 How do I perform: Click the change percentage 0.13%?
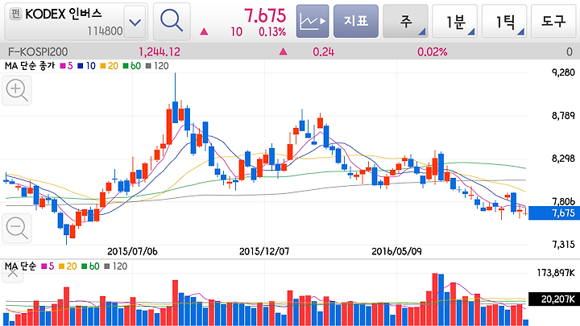tap(272, 31)
